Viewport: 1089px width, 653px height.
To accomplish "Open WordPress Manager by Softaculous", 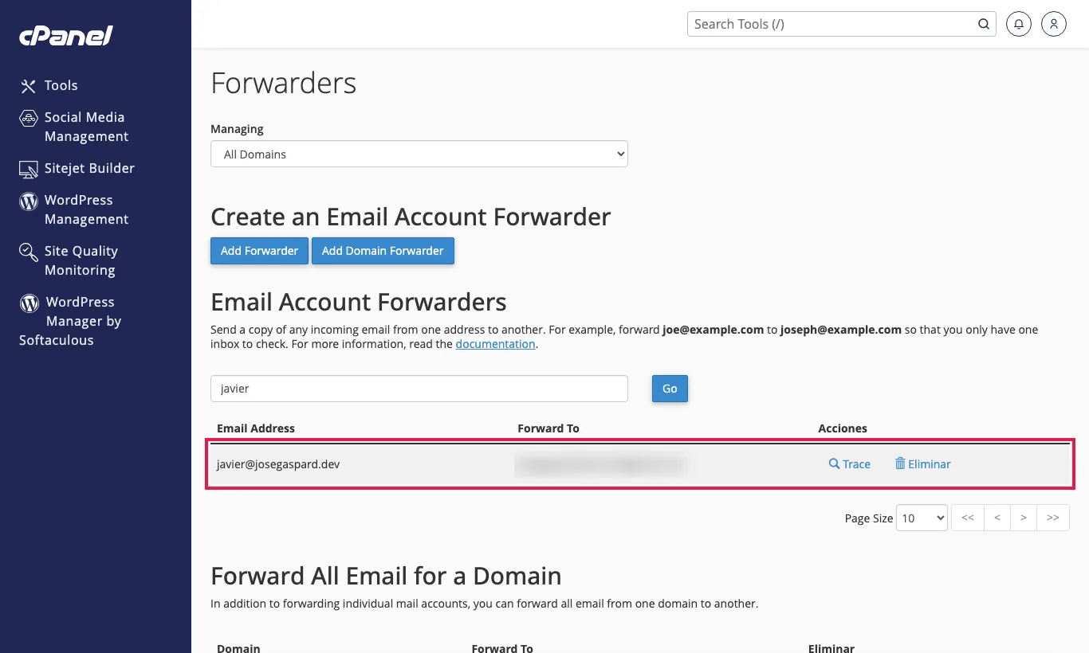I will (70, 321).
